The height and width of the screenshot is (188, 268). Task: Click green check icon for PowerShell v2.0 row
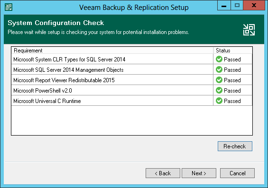pos(219,90)
